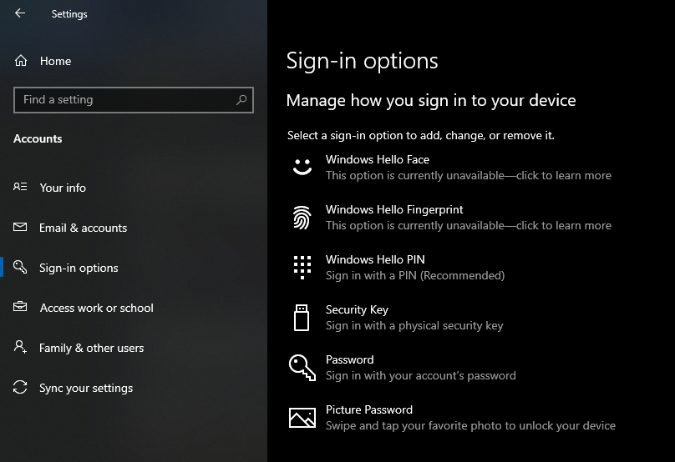This screenshot has width=675, height=462.
Task: Click 'Sign in with a physical security key'
Action: coord(414,326)
